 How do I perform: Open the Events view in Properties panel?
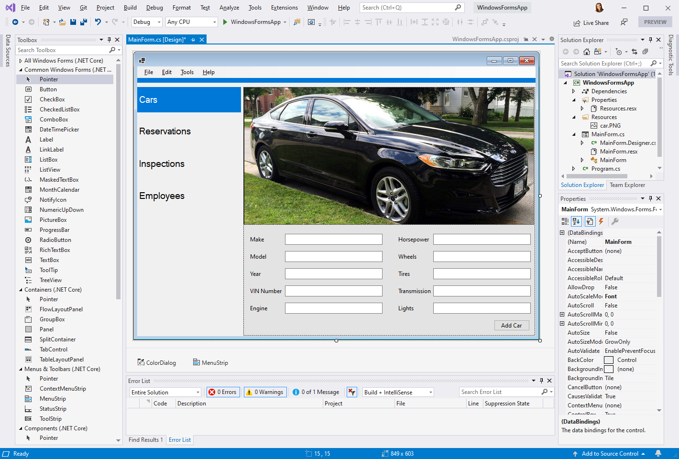[x=601, y=221]
